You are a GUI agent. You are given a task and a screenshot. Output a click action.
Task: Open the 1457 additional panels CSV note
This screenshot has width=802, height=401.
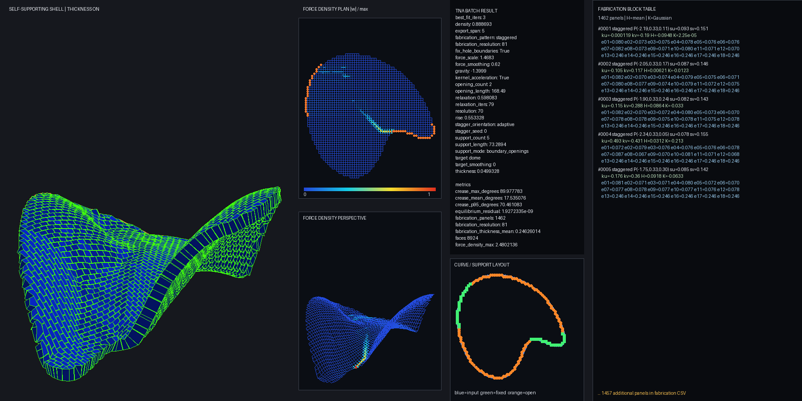point(642,393)
